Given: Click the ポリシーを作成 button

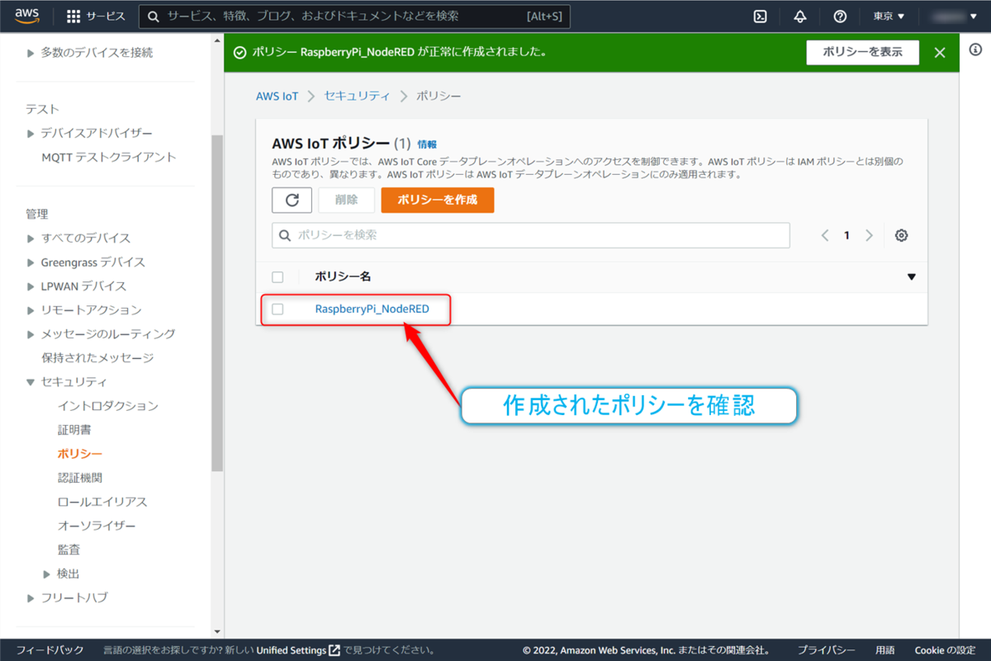Looking at the screenshot, I should pos(438,200).
